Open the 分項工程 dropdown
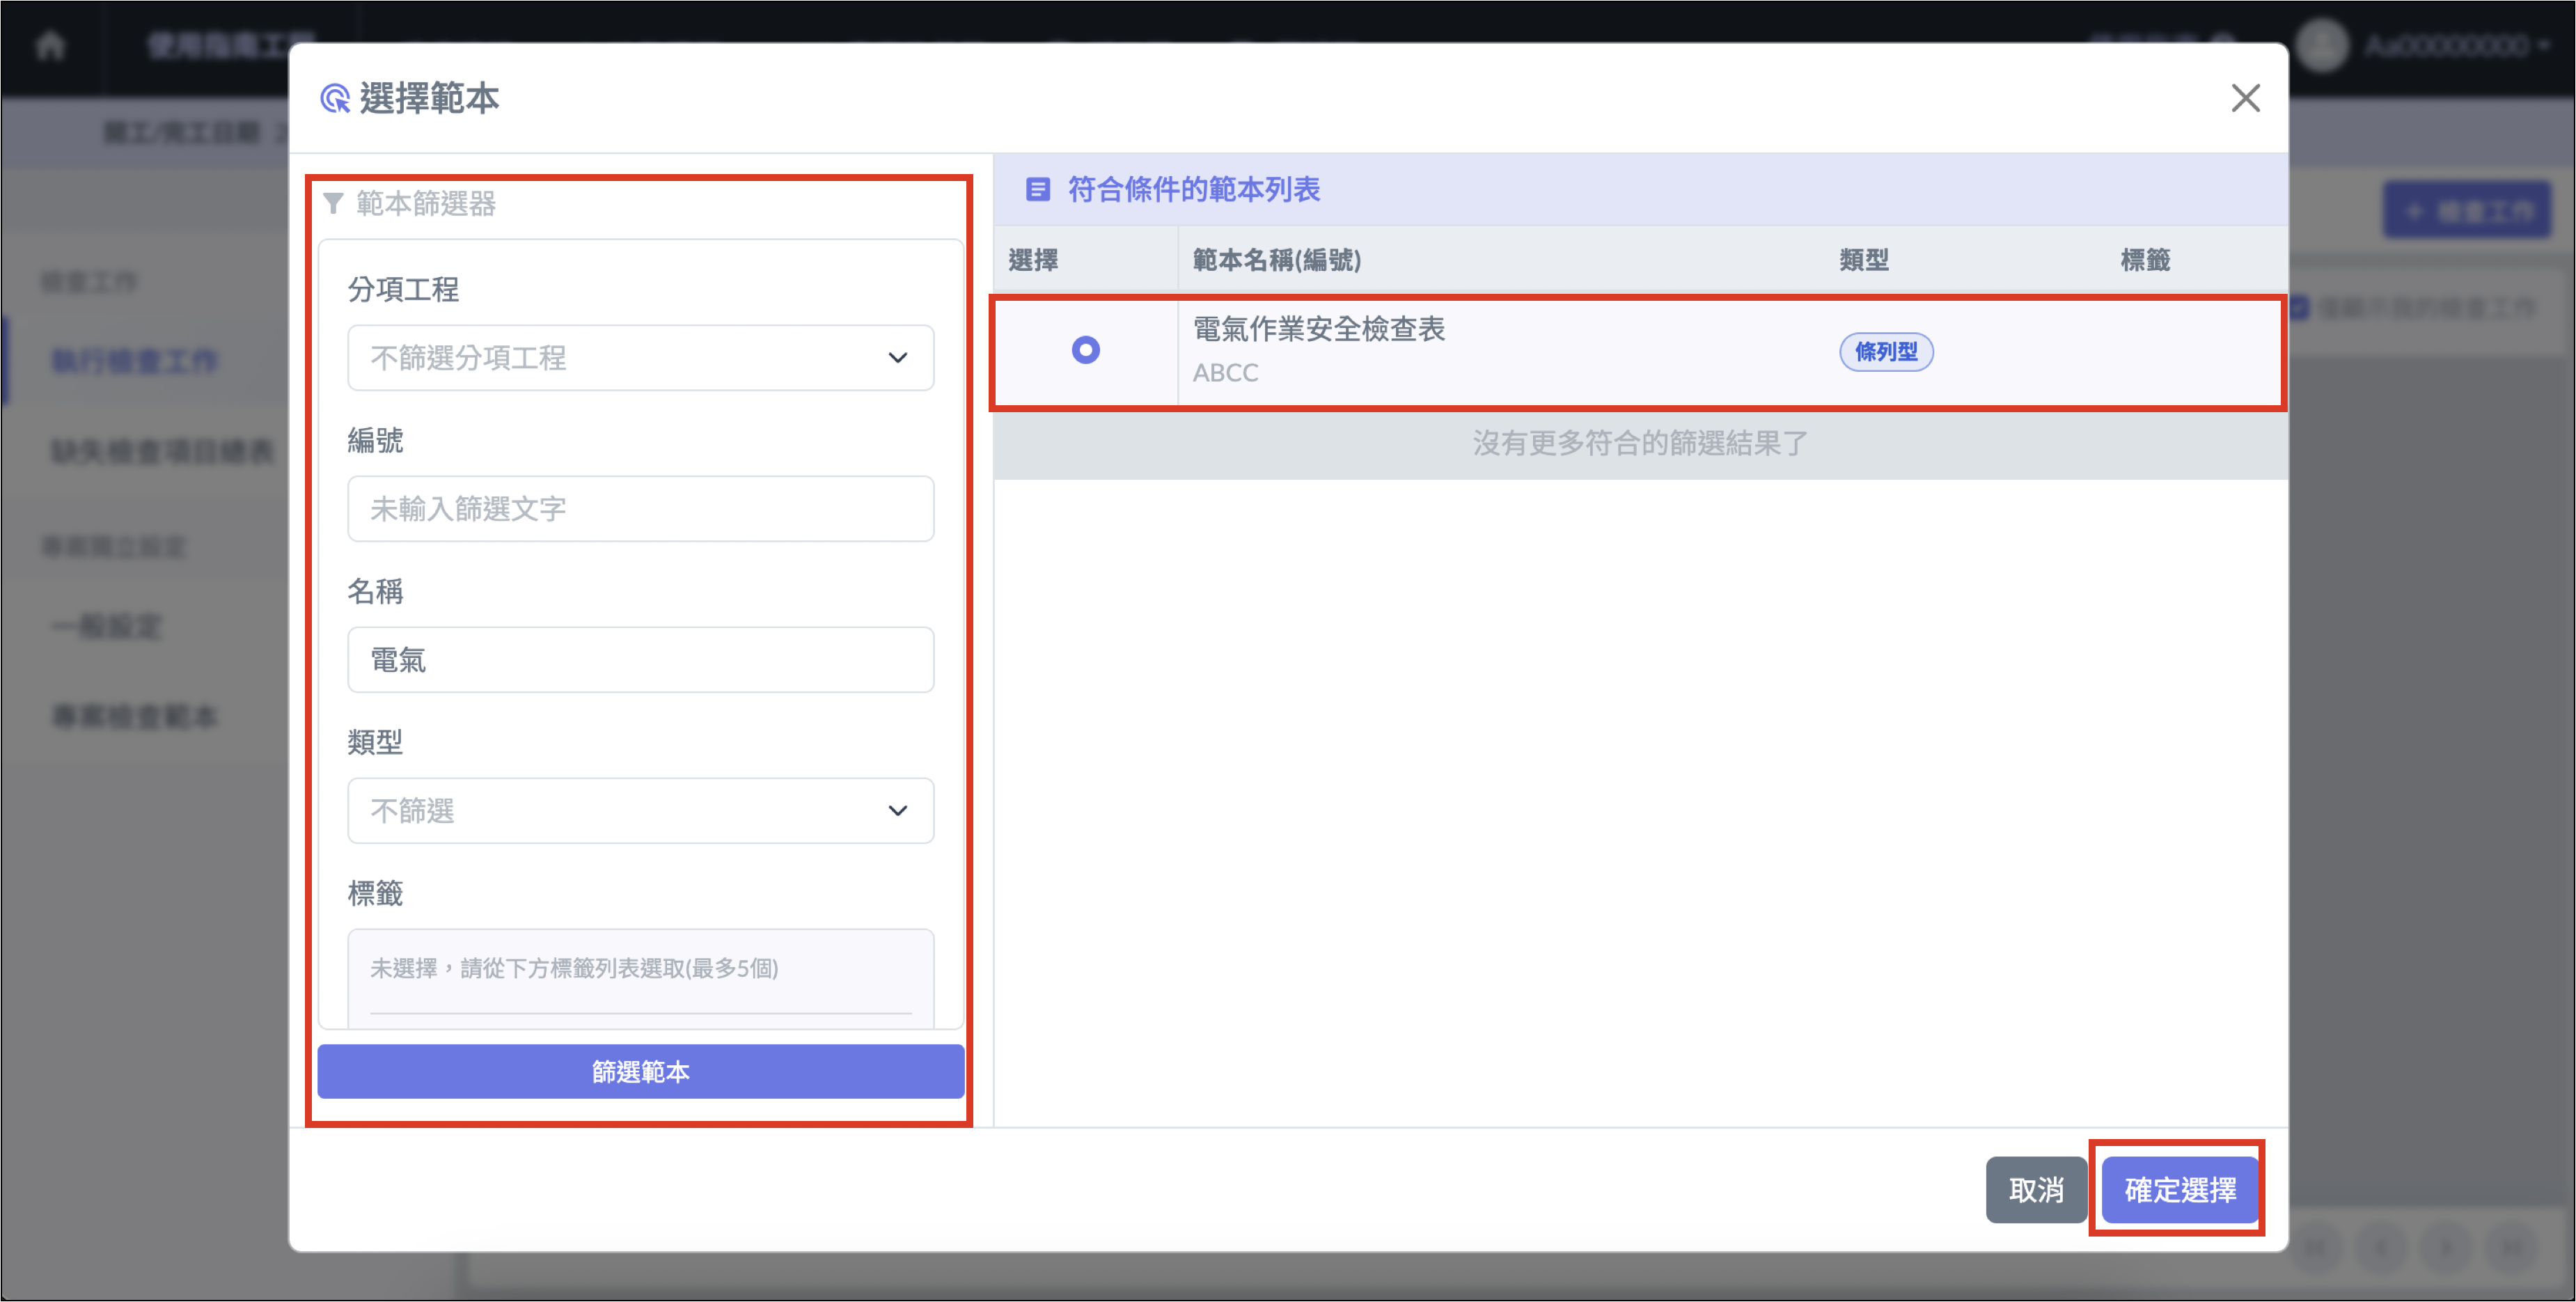The height and width of the screenshot is (1302, 2576). (x=640, y=358)
